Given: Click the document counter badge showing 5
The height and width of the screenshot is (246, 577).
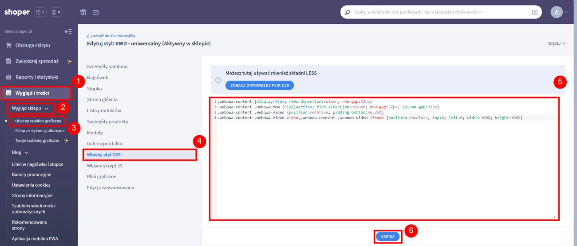Looking at the screenshot, I should pyautogui.click(x=40, y=12).
